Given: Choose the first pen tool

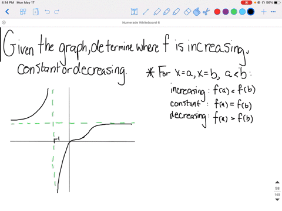Looking at the screenshot, I should [157, 12].
